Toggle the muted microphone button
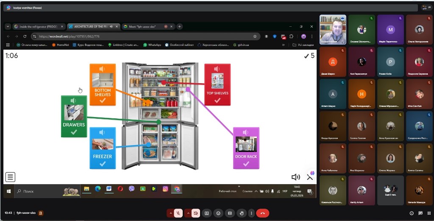434x221 pixels. [178, 213]
